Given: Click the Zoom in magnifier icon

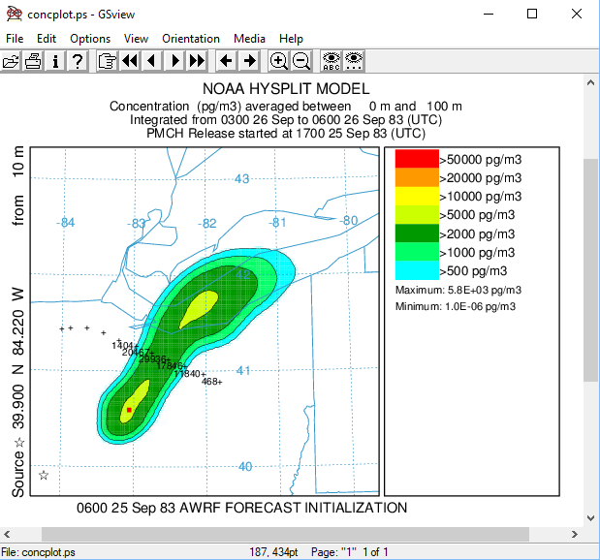Looking at the screenshot, I should (278, 61).
